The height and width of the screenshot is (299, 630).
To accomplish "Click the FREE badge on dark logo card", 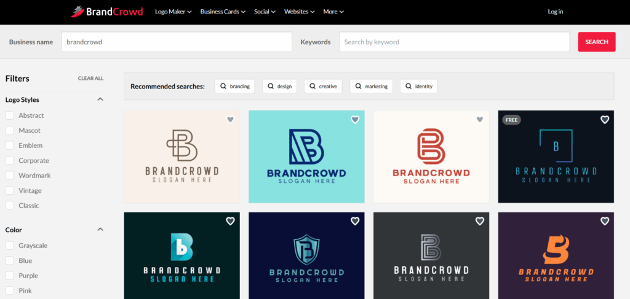I will [511, 120].
